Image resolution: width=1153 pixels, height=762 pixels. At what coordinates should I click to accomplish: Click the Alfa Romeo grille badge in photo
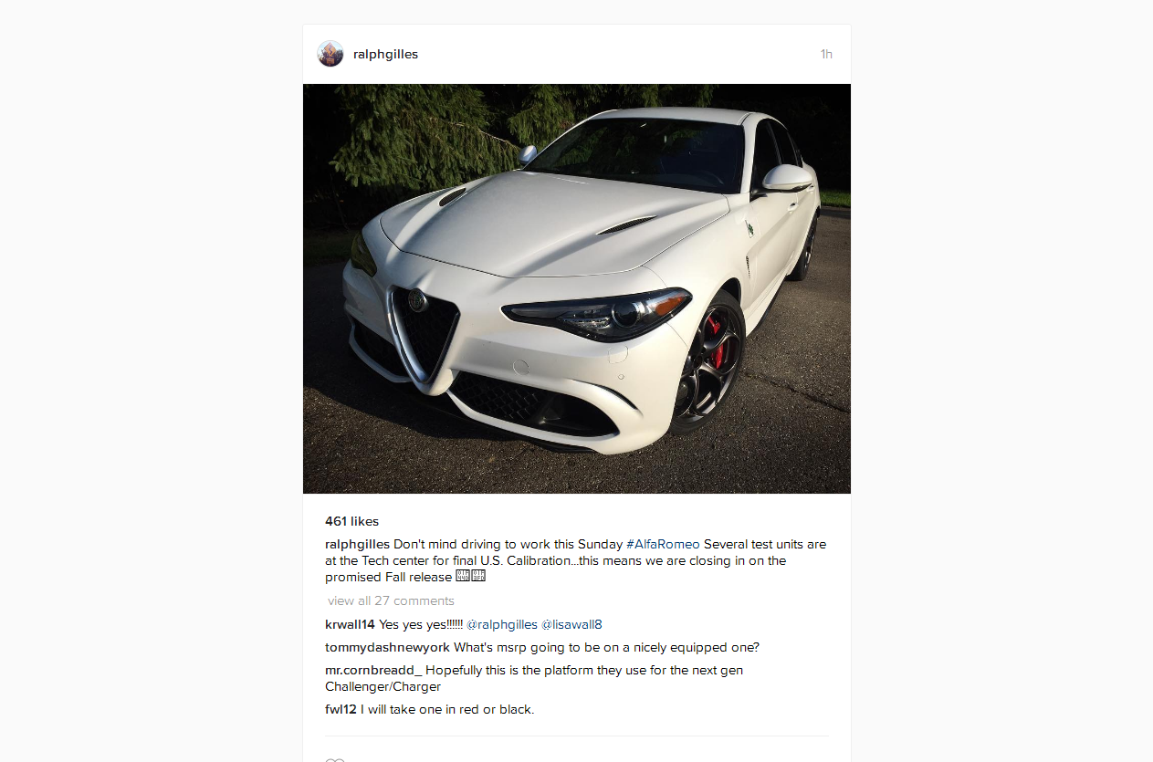click(x=417, y=299)
